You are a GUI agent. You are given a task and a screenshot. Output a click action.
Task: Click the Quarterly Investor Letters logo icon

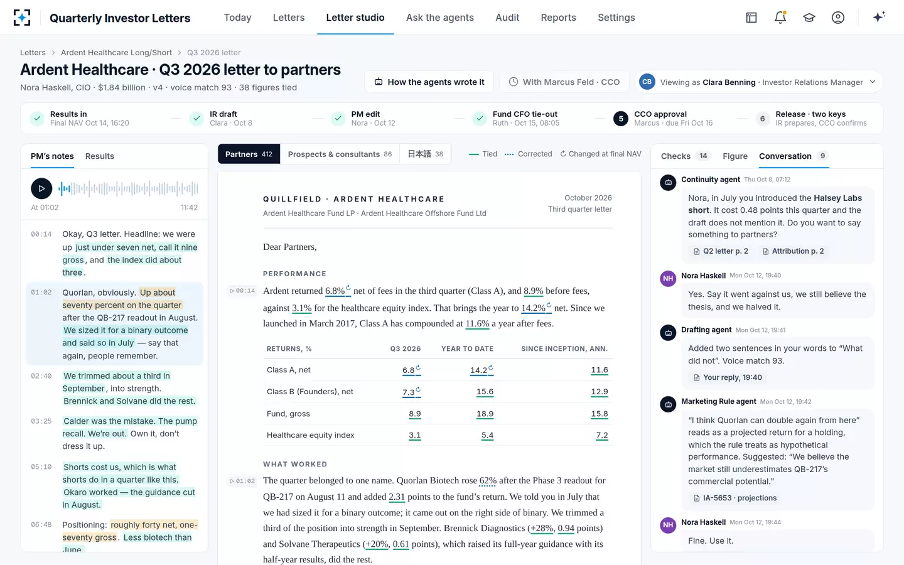coord(22,18)
